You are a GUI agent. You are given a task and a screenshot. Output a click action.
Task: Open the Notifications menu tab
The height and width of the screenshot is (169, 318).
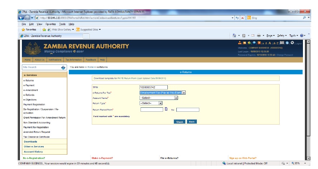click(x=55, y=60)
